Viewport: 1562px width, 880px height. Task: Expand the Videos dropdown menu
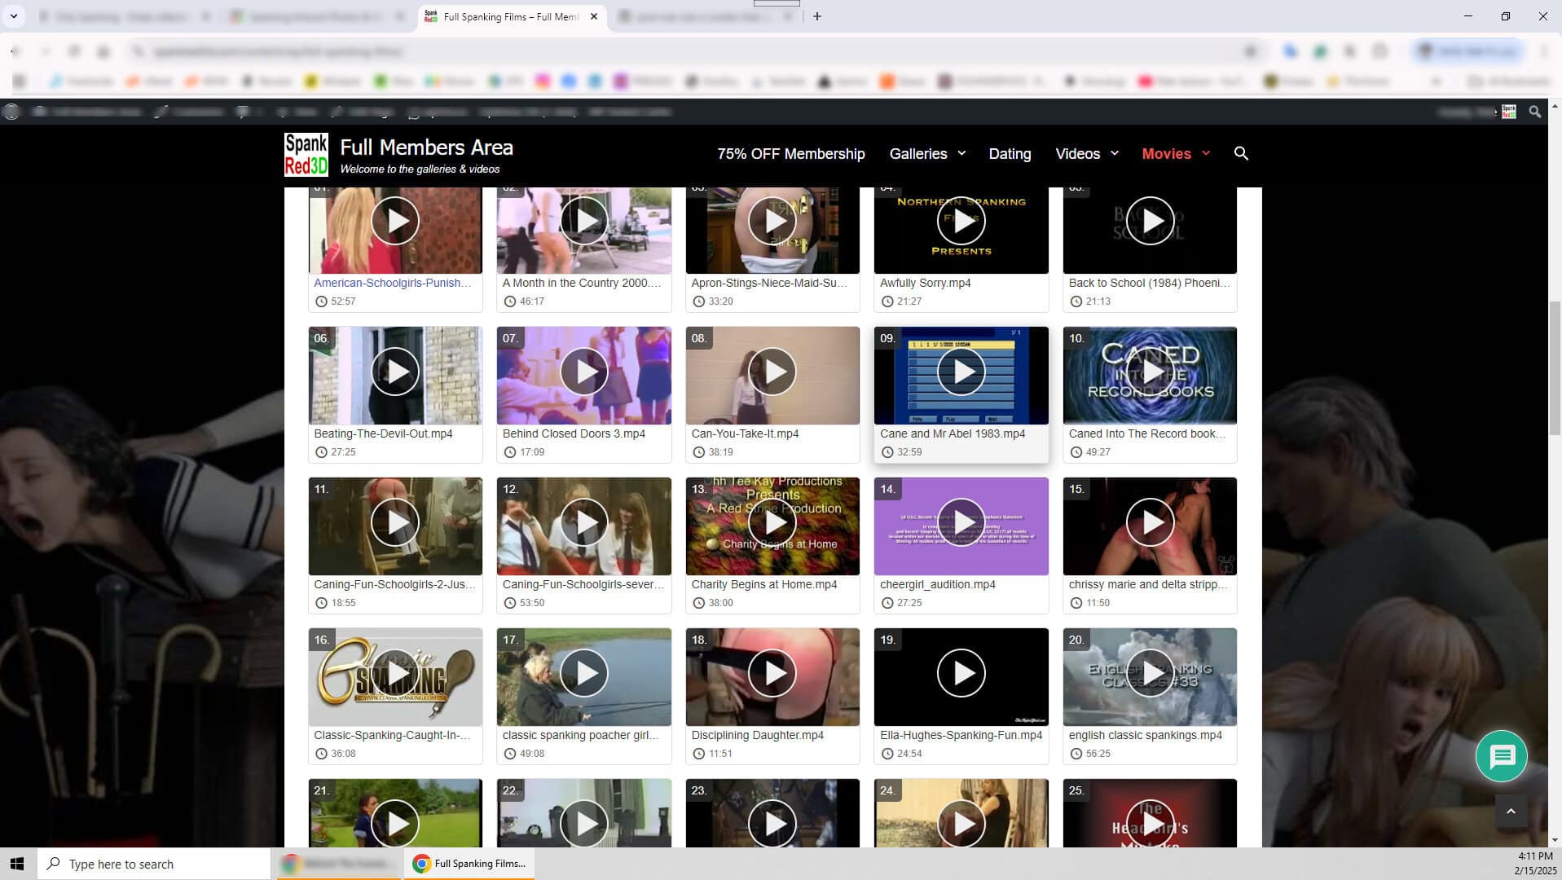tap(1087, 153)
